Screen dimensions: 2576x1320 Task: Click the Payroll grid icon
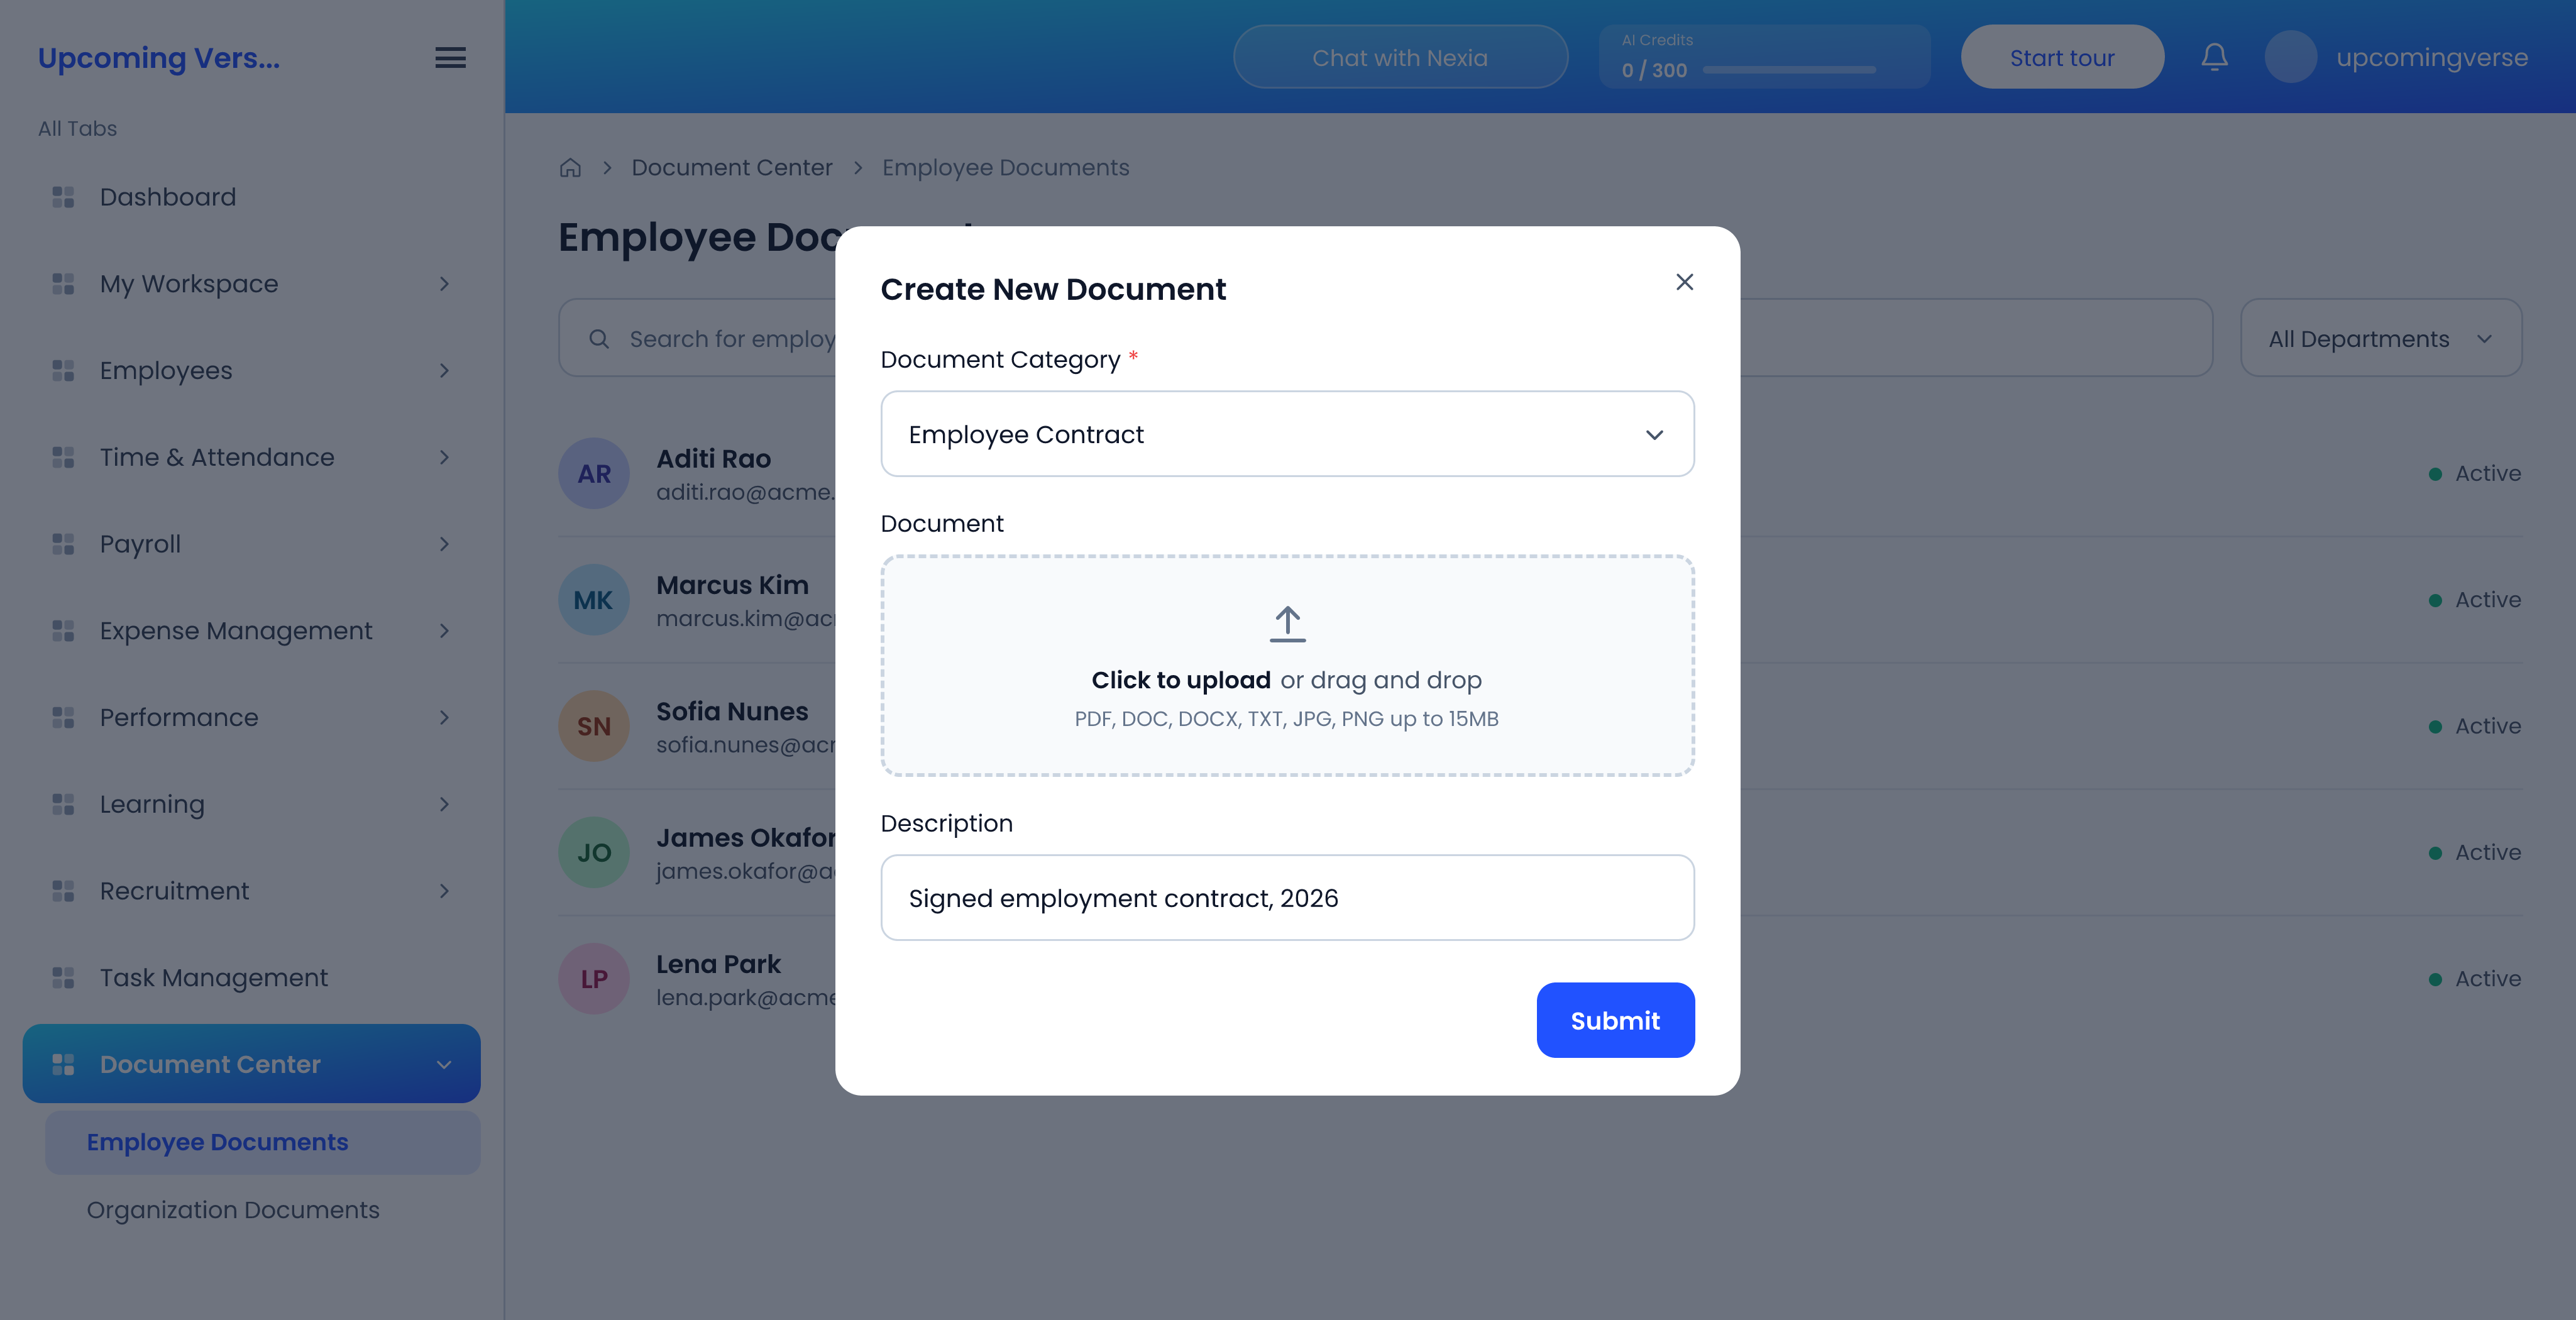coord(63,544)
